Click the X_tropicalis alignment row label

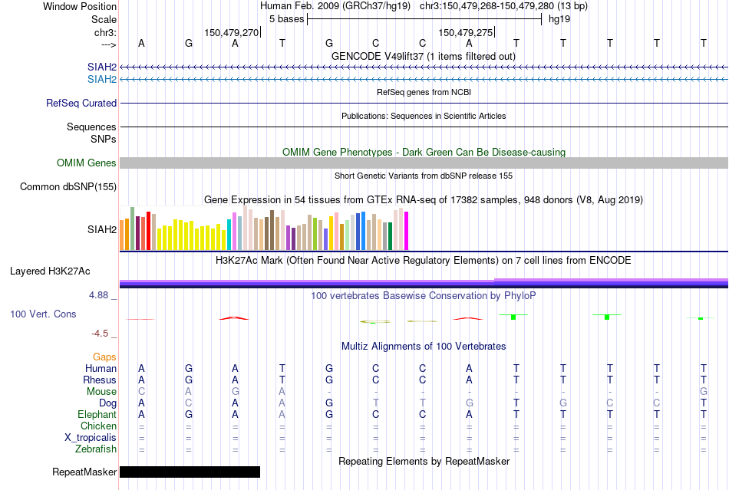91,438
